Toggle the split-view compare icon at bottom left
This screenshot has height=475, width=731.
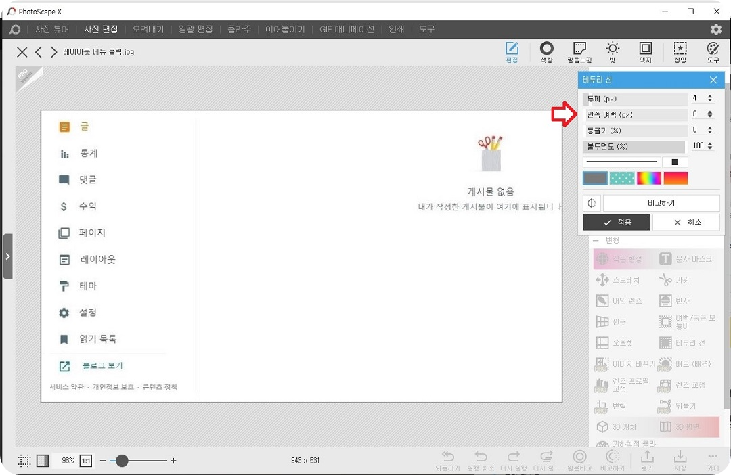tap(43, 461)
